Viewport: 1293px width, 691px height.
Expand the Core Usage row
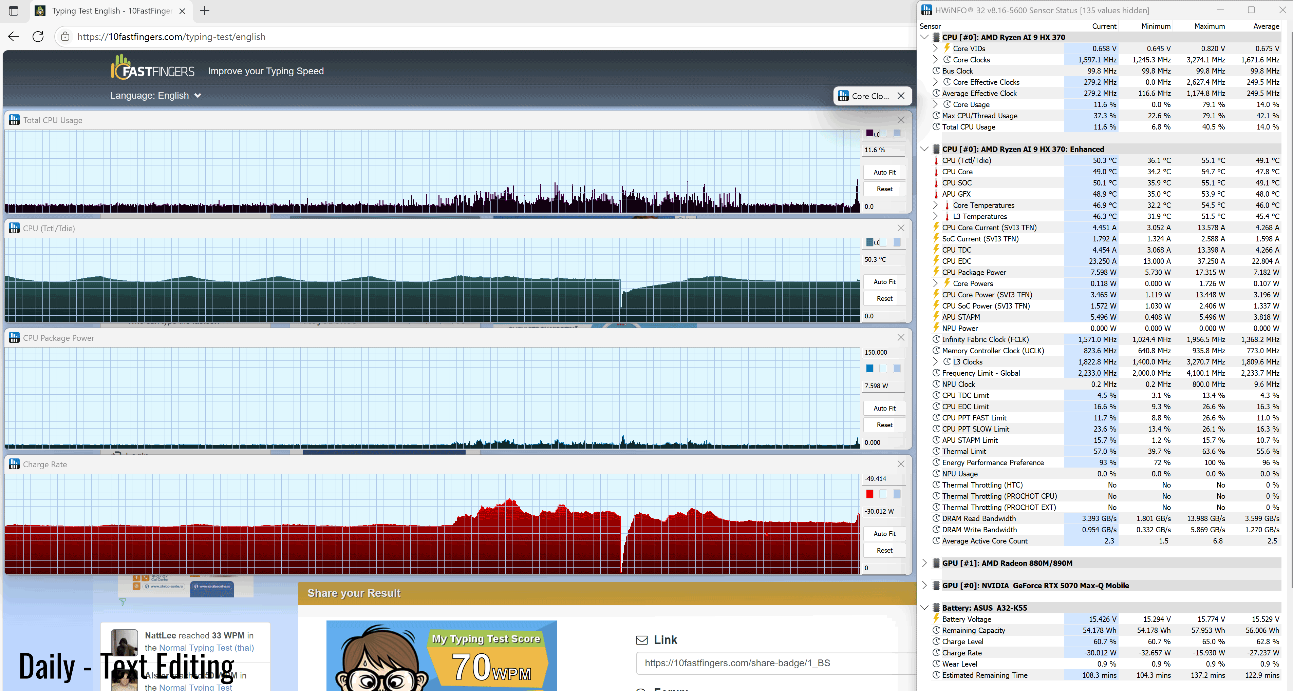935,104
